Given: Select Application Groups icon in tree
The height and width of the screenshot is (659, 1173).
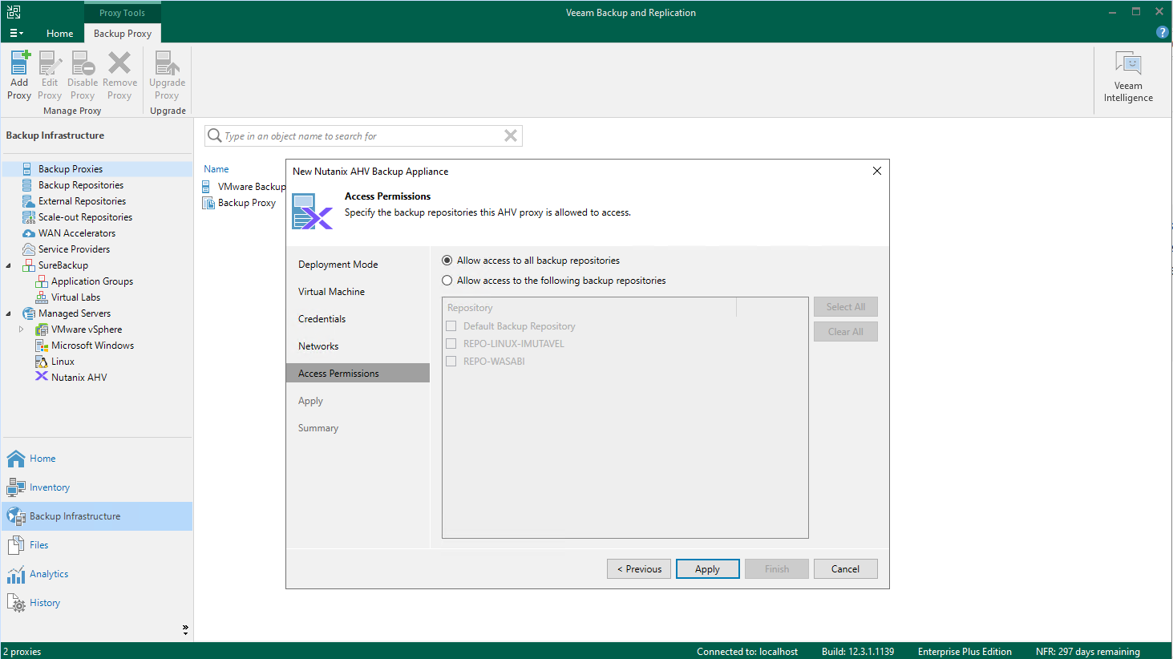Looking at the screenshot, I should click(41, 281).
